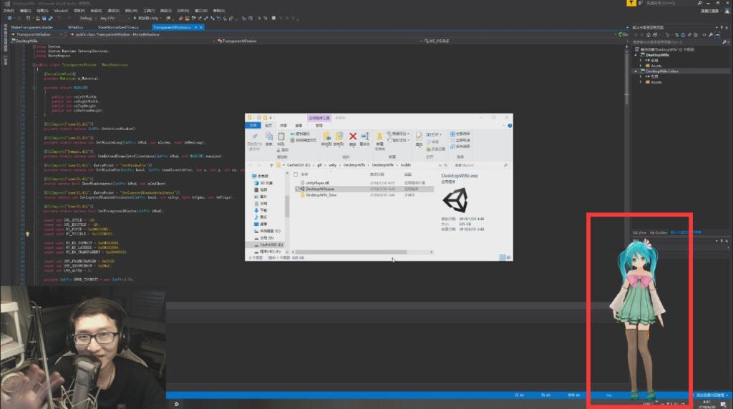The width and height of the screenshot is (733, 409).
Task: Click the Rename icon in Explorer ribbon
Action: click(x=365, y=137)
